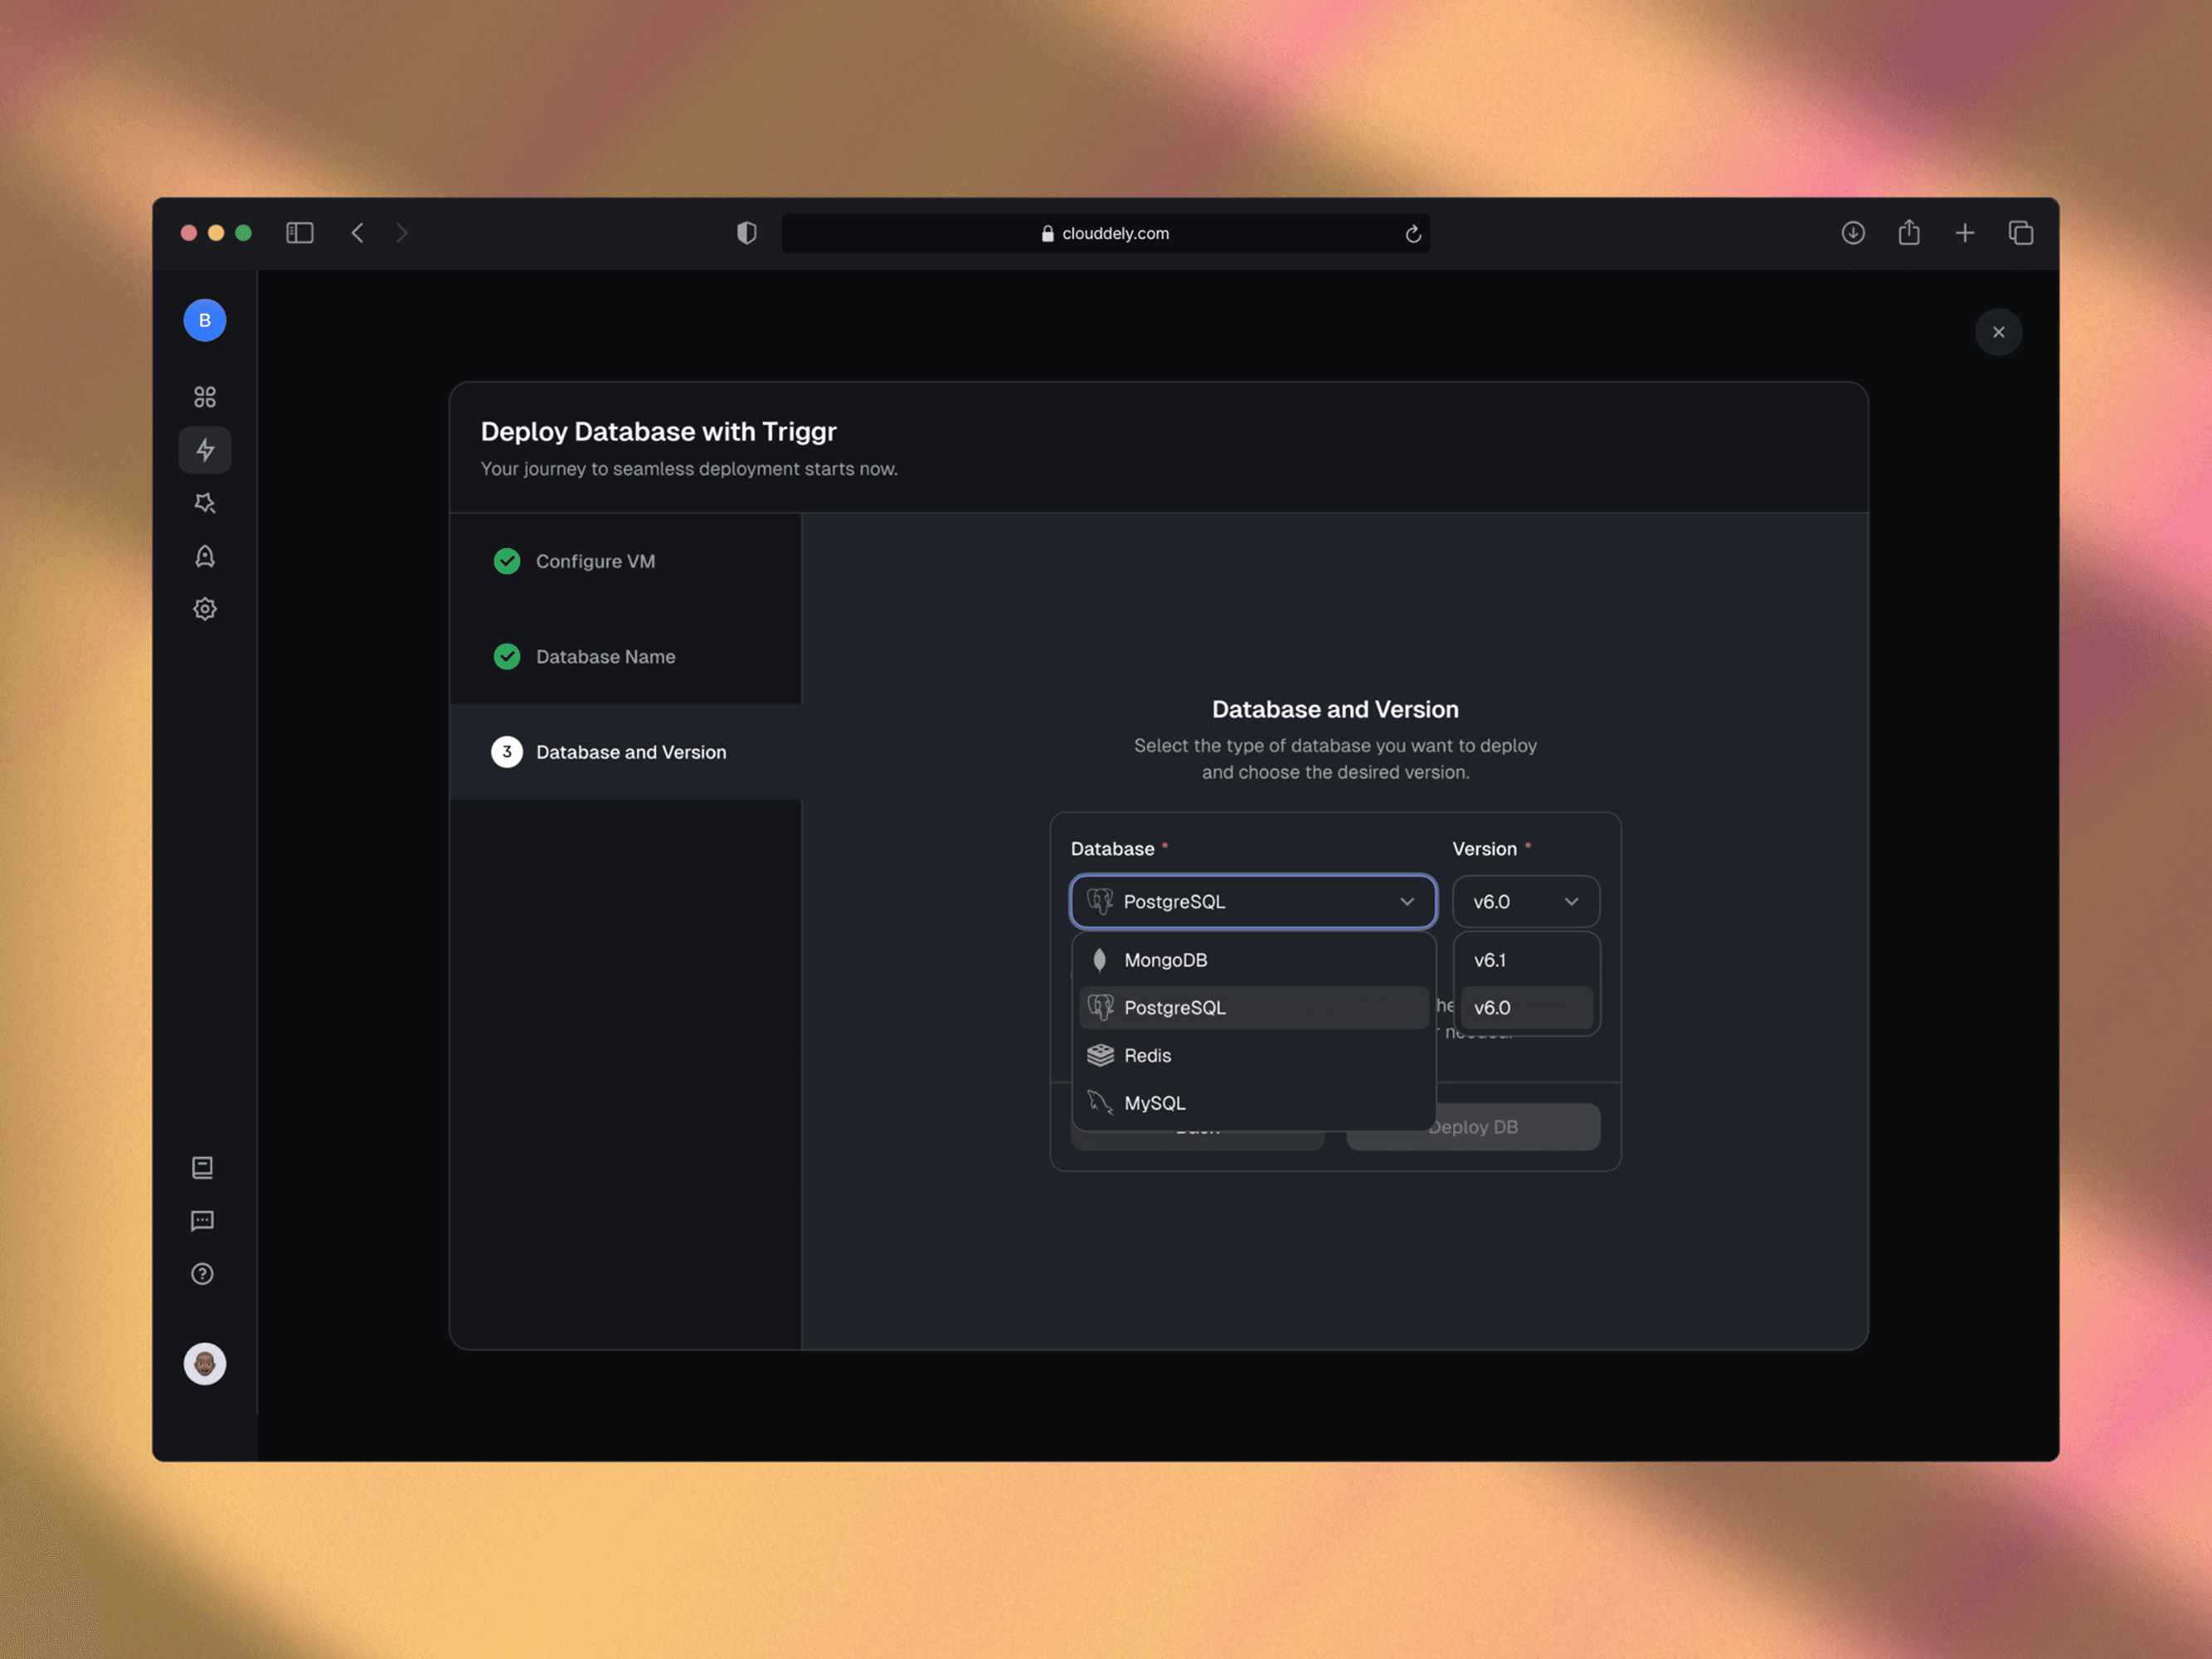2212x1659 pixels.
Task: Click the sparkle star sidebar icon
Action: click(x=205, y=503)
